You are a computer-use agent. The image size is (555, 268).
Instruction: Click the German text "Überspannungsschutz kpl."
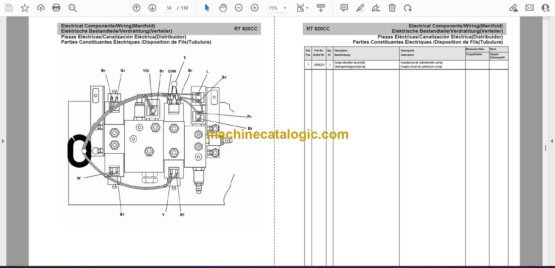click(x=350, y=67)
